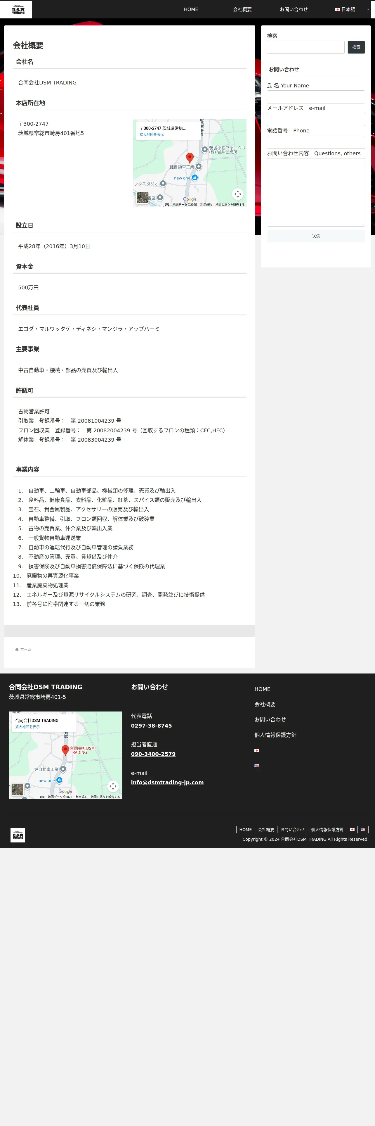375x1126 pixels.
Task: Click 個人情報保護方針 in bottom footer bar
Action: click(327, 830)
